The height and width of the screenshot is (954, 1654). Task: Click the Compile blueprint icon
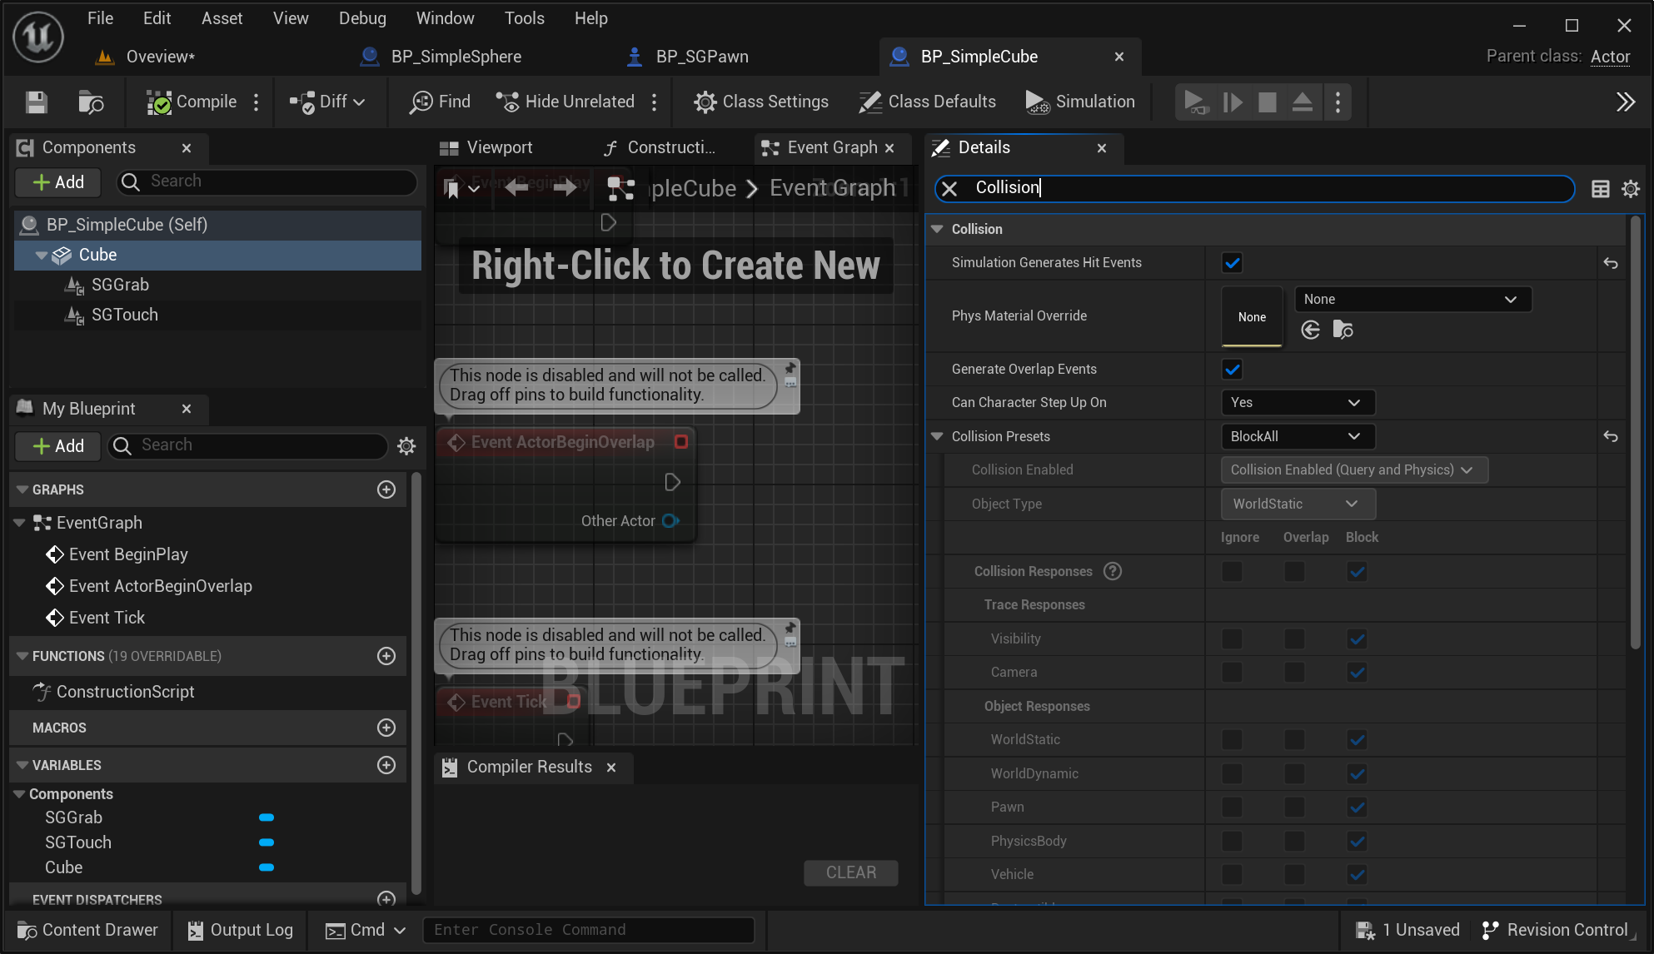[x=158, y=102]
